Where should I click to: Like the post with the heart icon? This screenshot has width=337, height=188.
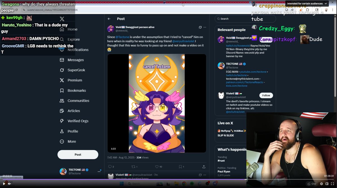(x=157, y=167)
